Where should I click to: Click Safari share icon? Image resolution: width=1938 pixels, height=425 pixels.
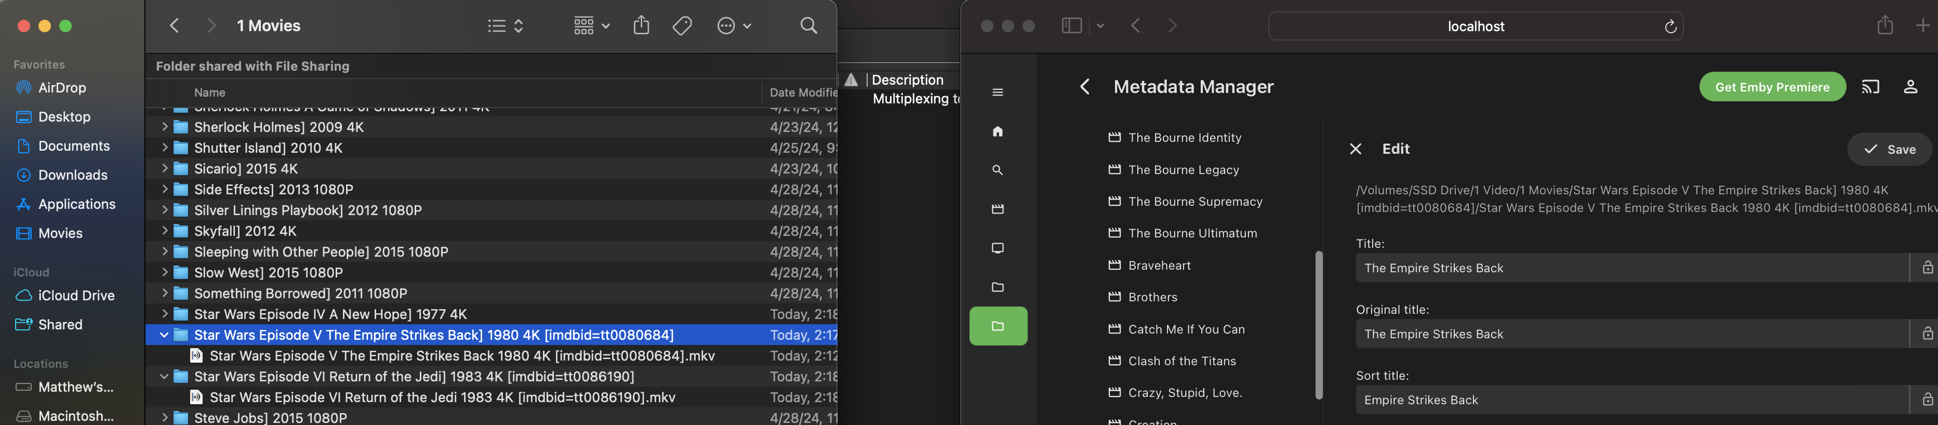[x=1884, y=25]
